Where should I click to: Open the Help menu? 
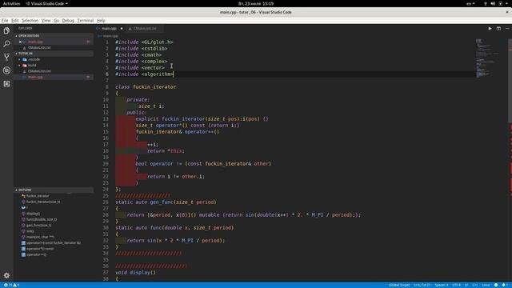pyautogui.click(x=101, y=21)
